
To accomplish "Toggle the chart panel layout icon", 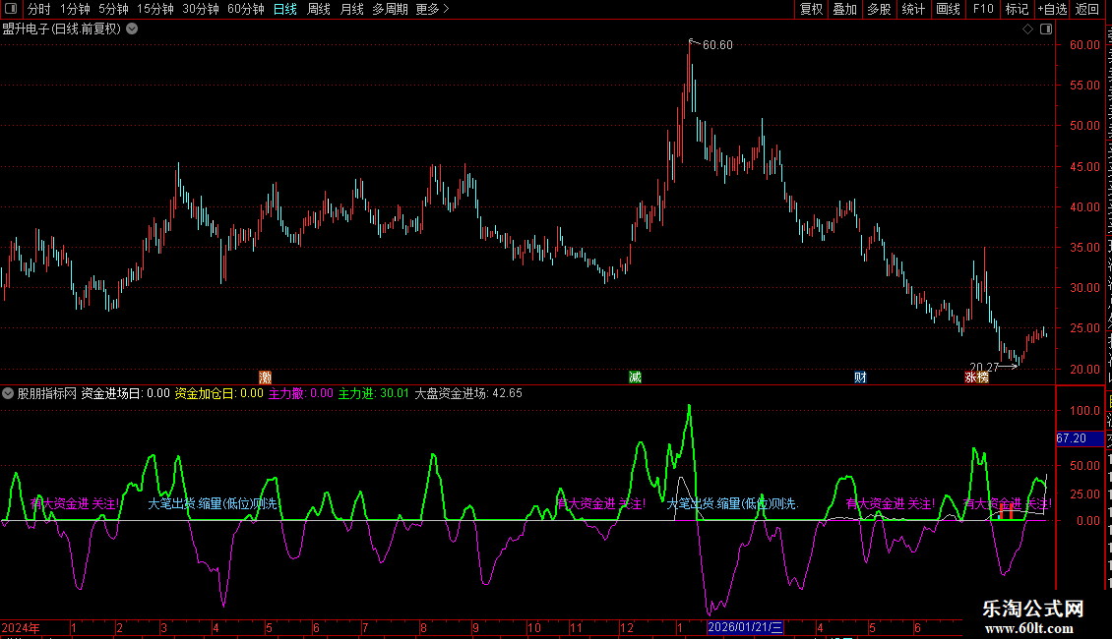I will pyautogui.click(x=1046, y=29).
